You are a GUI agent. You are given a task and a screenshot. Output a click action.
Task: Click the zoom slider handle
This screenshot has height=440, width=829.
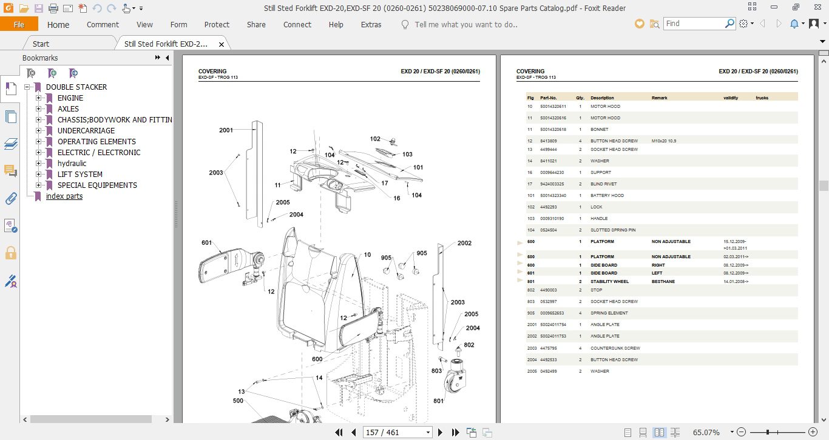768,433
